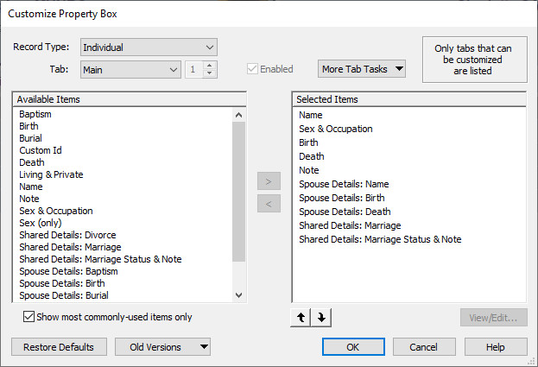The width and height of the screenshot is (538, 367).
Task: Toggle Show most commonly-used items only
Action: (x=30, y=317)
